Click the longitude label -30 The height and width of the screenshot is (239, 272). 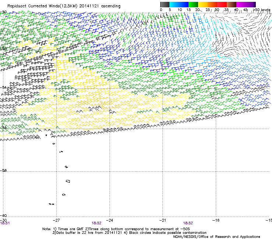pyautogui.click(x=3, y=220)
